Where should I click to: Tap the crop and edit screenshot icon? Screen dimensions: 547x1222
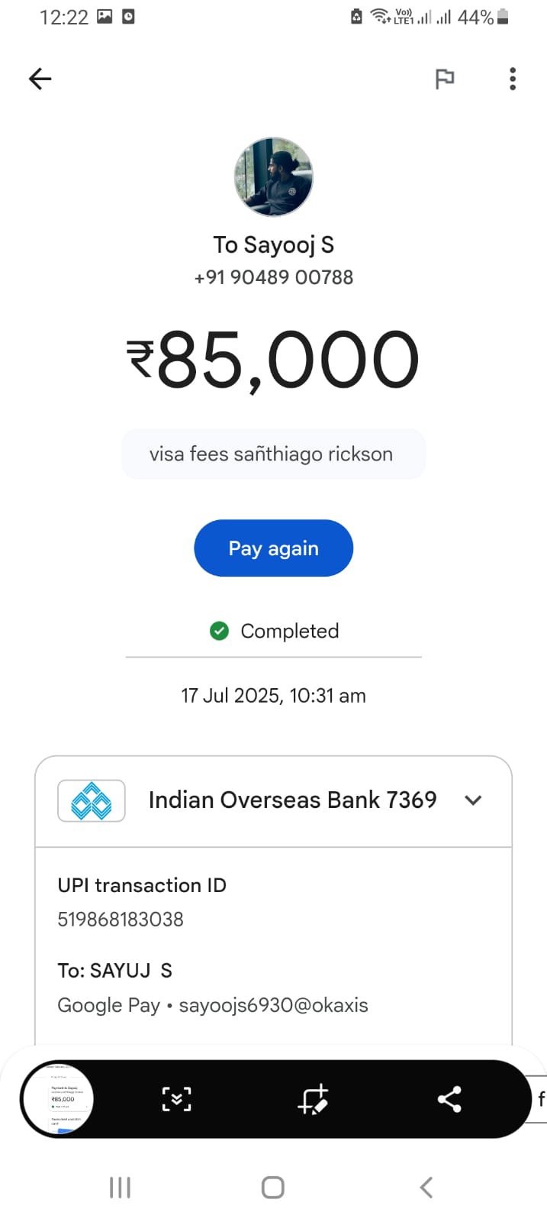(313, 1099)
